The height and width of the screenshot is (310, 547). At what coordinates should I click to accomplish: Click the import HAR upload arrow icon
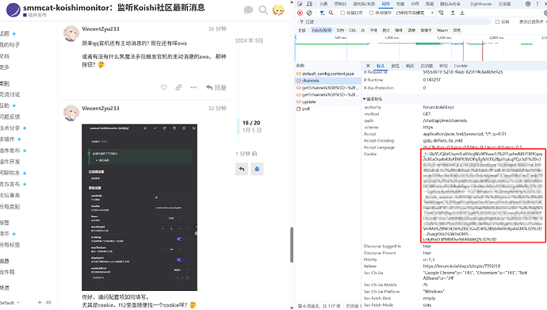tap(453, 13)
